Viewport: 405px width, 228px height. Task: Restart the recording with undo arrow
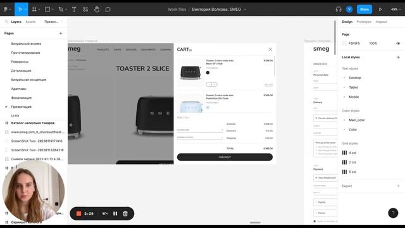105,213
